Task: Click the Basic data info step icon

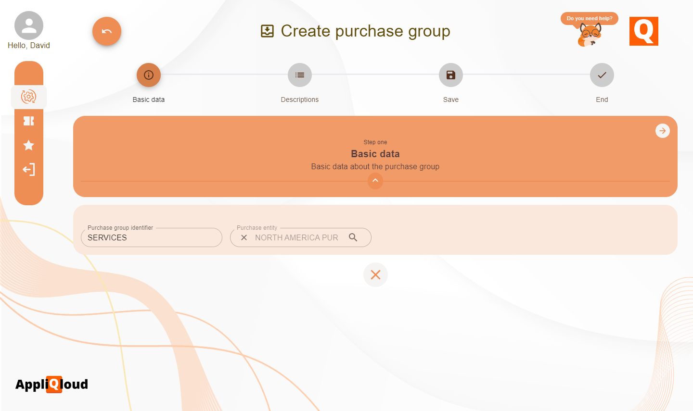Action: pos(148,75)
